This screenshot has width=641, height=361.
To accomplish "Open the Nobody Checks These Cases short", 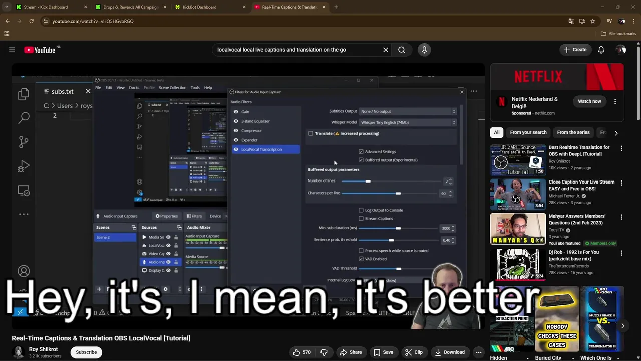I will point(557,319).
